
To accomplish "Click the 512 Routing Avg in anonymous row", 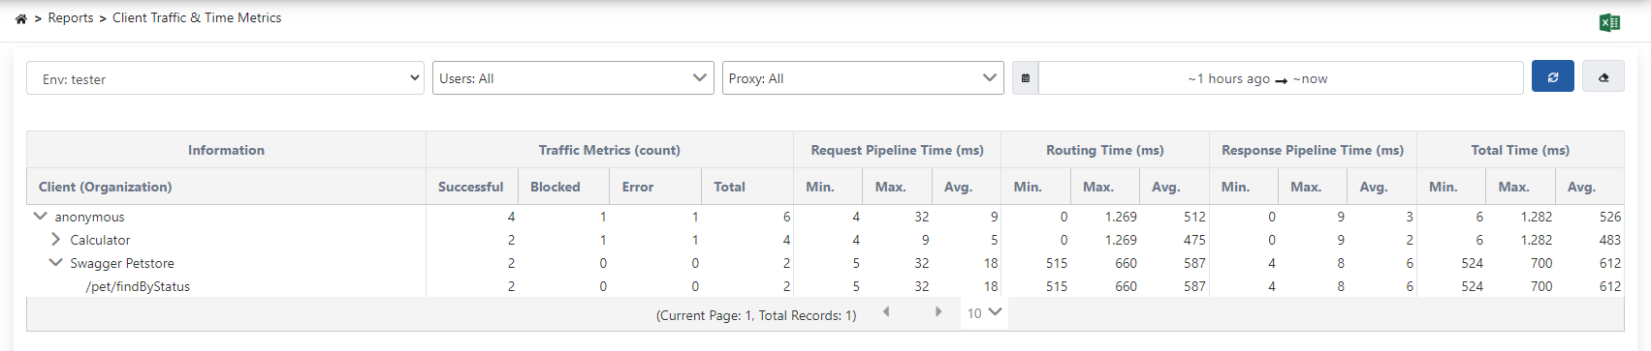I will 1194,218.
